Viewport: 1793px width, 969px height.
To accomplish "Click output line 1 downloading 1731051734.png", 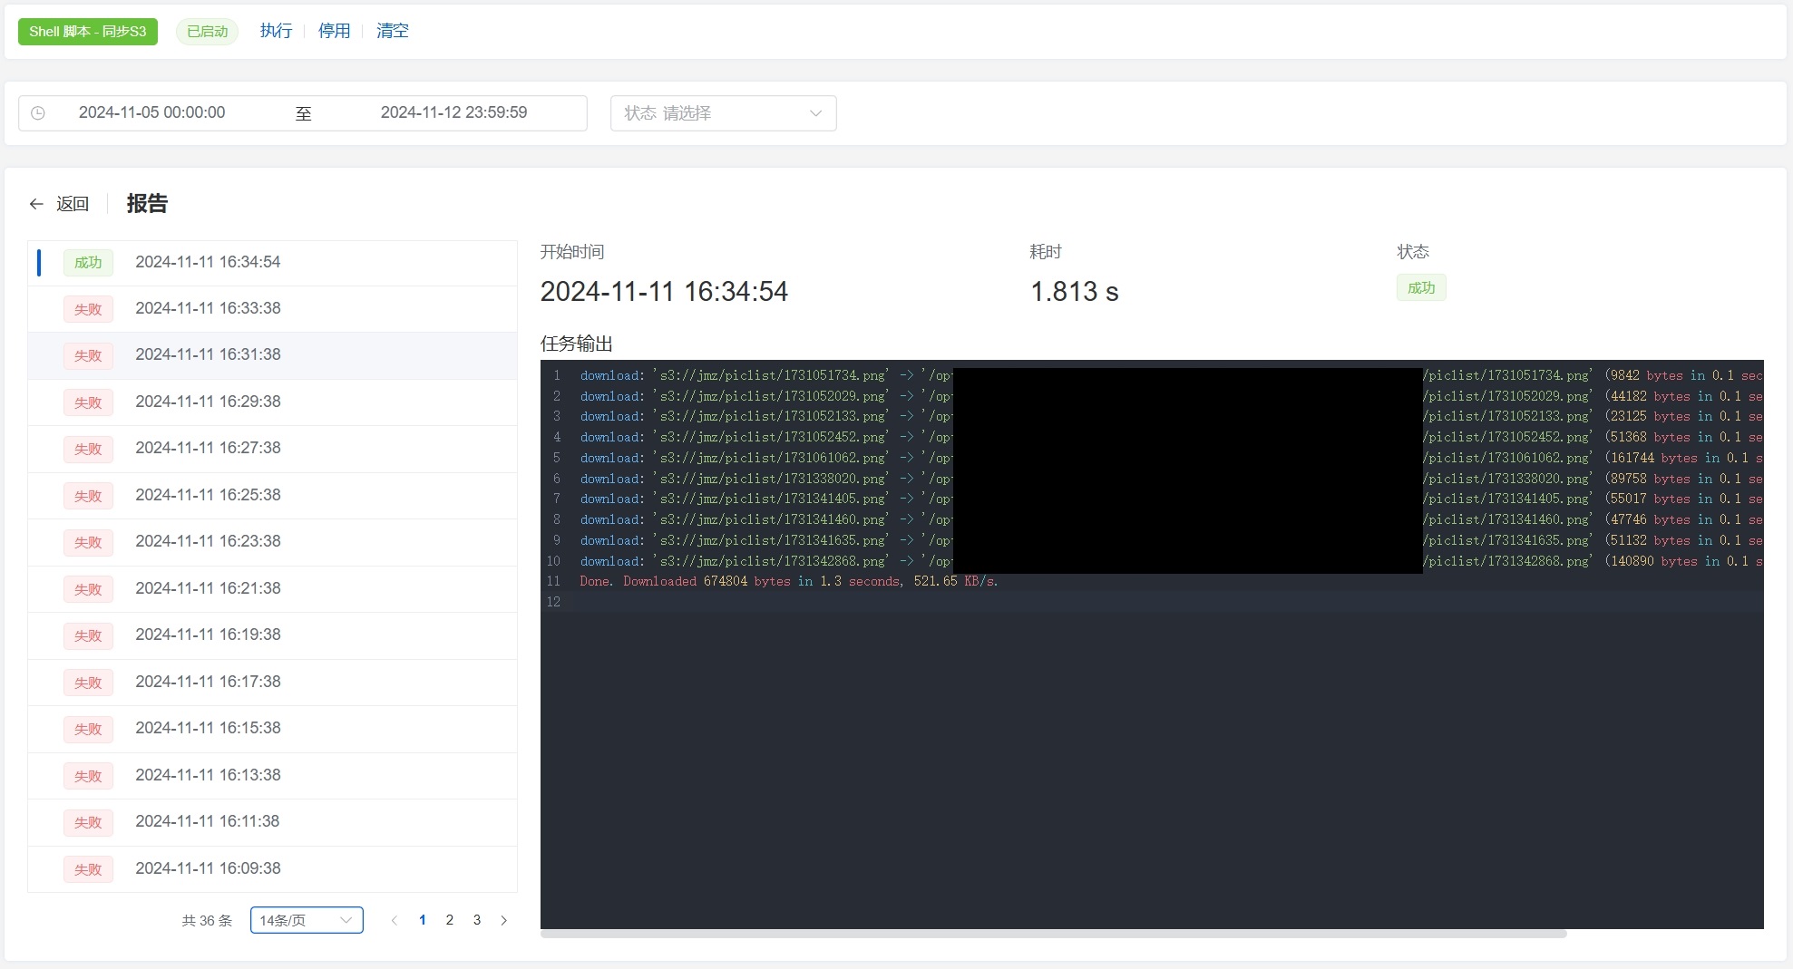I will point(1172,375).
